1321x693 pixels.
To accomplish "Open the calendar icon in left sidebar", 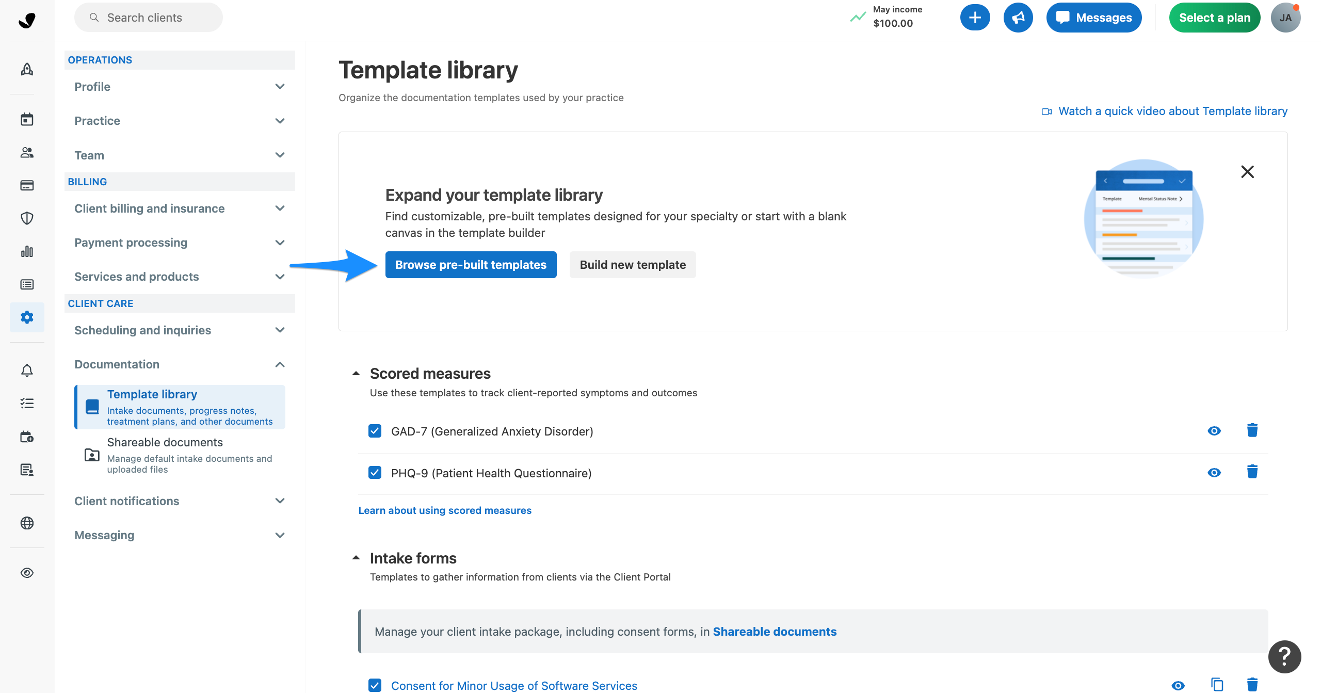I will pos(27,119).
